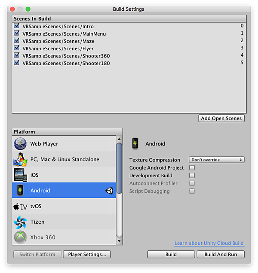Click platform list scroll-up arrow
The height and width of the screenshot is (273, 258).
click(119, 139)
